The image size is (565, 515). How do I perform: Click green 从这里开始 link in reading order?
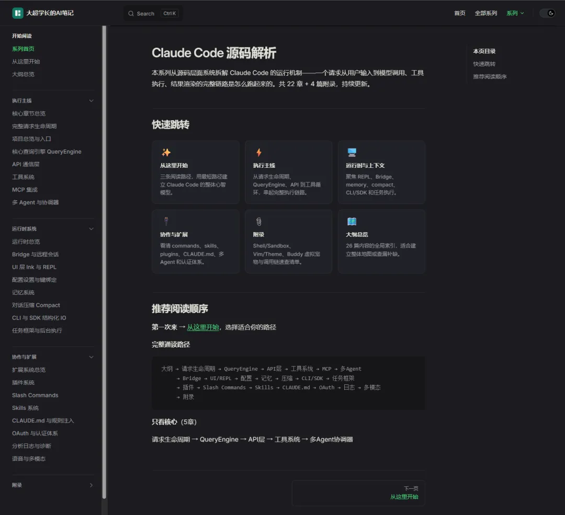[x=203, y=327]
